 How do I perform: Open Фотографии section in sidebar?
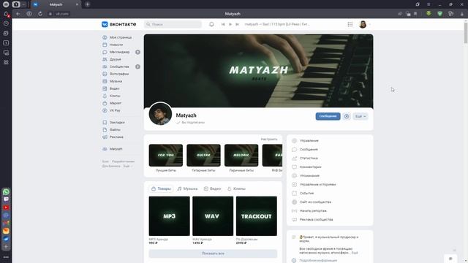click(x=116, y=74)
